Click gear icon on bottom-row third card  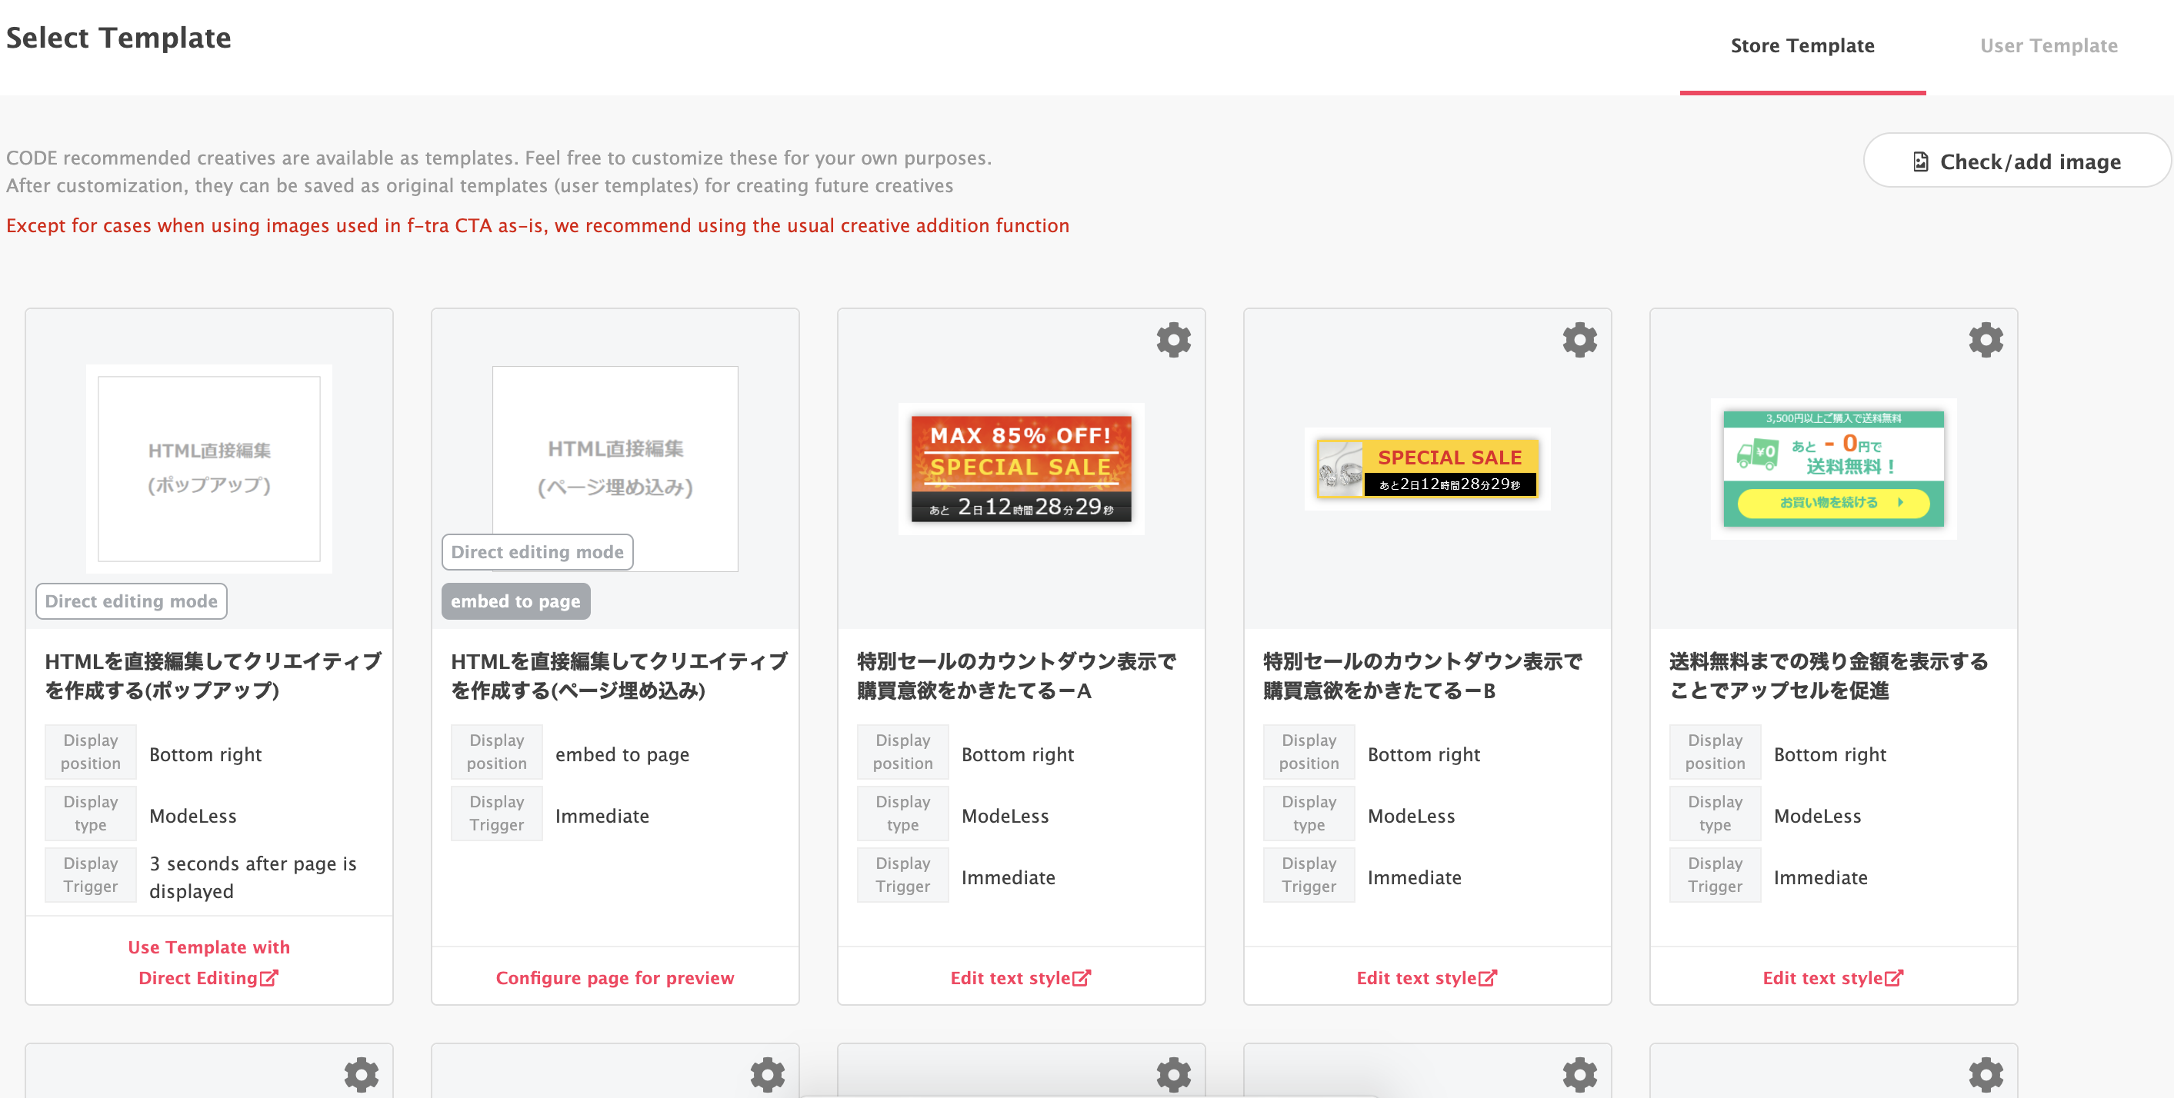tap(1173, 1074)
